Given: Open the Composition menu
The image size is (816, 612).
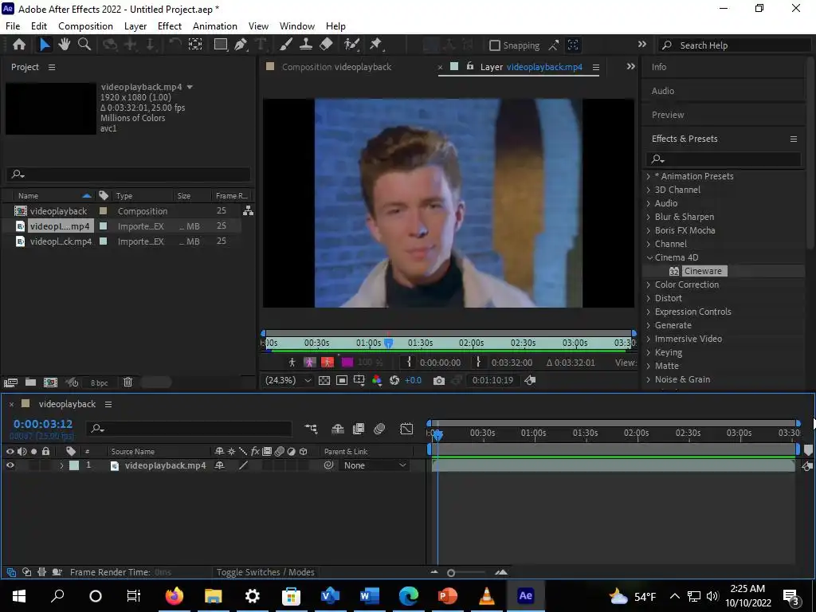Looking at the screenshot, I should tap(85, 26).
